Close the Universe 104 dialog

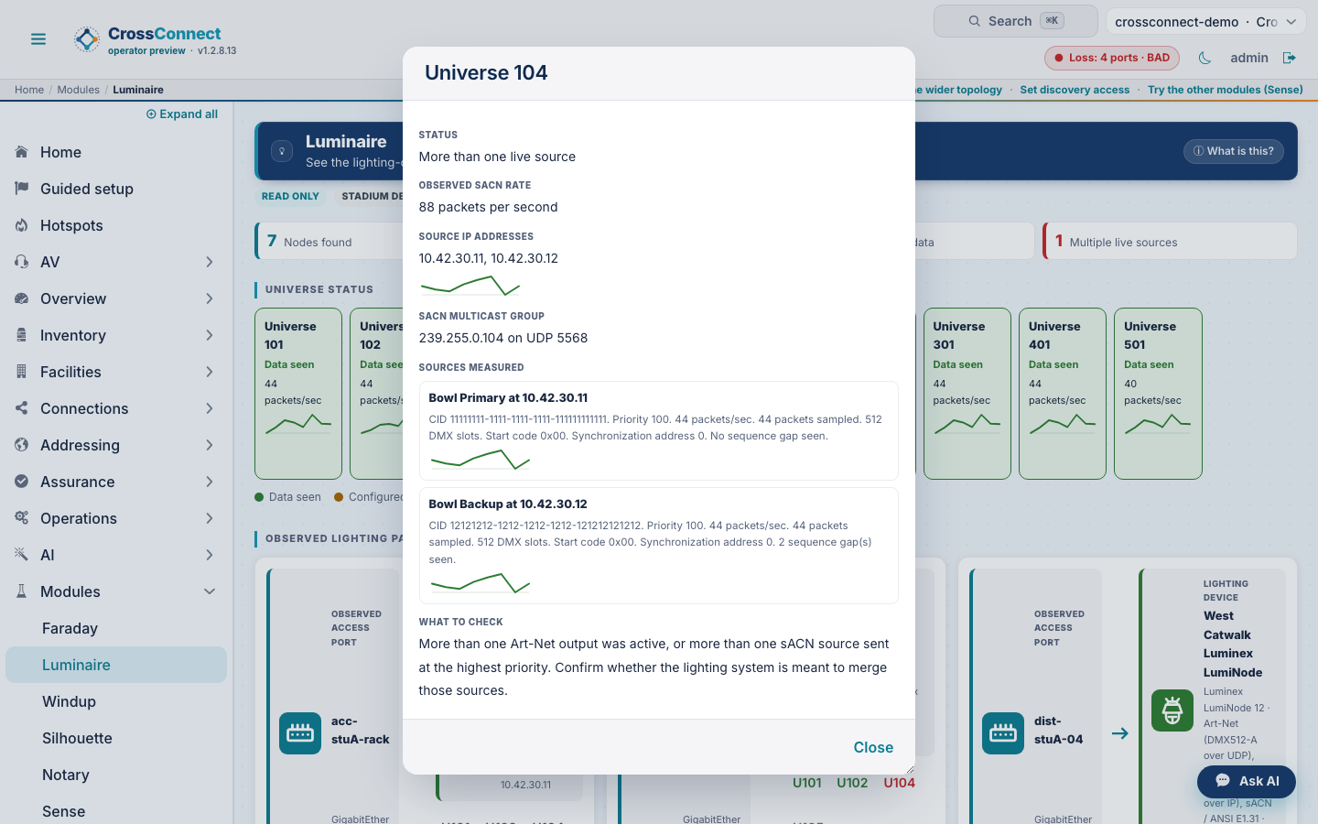click(x=873, y=747)
